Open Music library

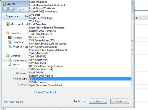pos(14,65)
